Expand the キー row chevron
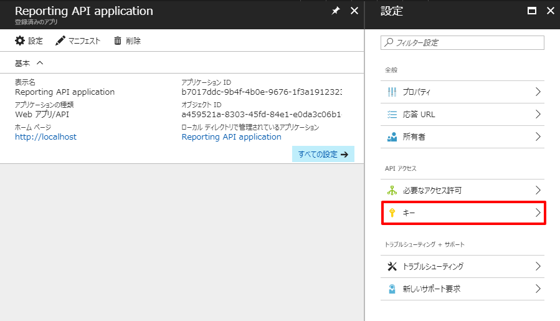This screenshot has width=560, height=321. [538, 213]
